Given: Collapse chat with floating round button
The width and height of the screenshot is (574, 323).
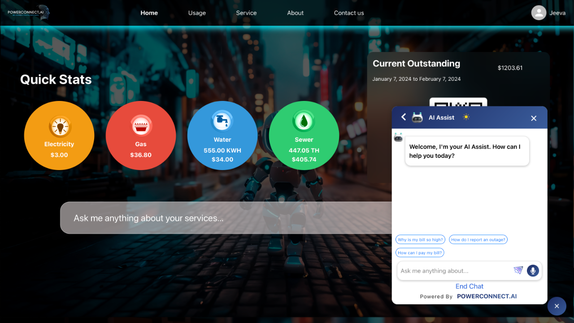Looking at the screenshot, I should pos(557,306).
